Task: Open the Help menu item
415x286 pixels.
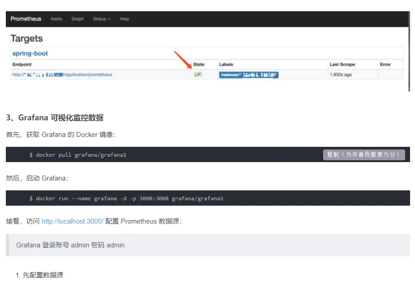Action: coord(125,19)
